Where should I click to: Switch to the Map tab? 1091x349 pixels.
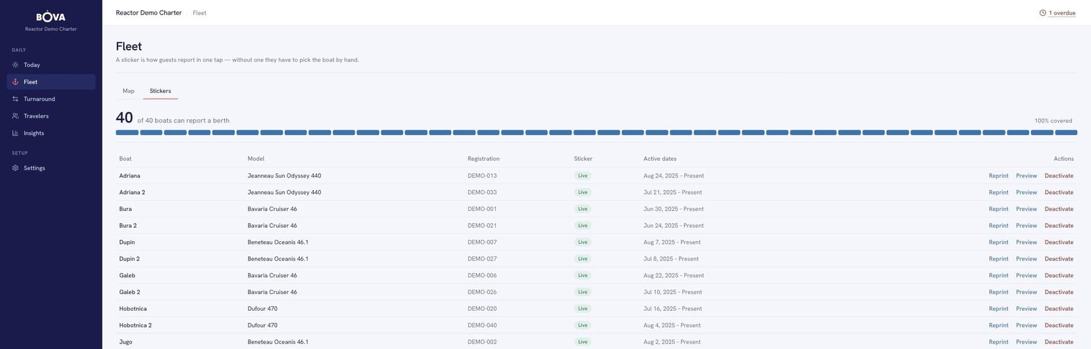[x=128, y=91]
